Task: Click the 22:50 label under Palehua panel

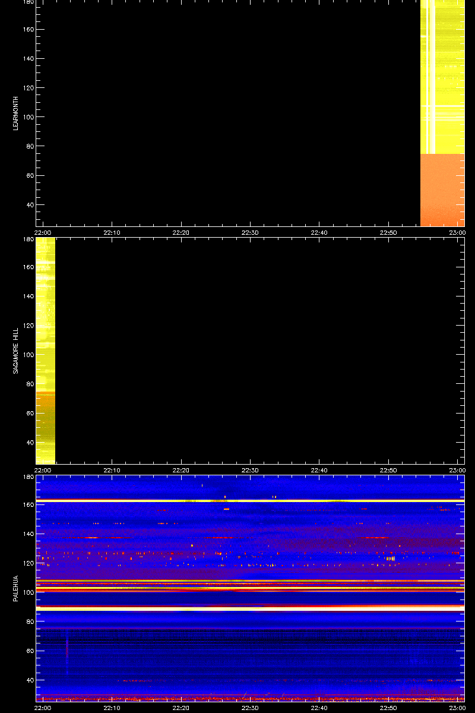Action: click(388, 708)
